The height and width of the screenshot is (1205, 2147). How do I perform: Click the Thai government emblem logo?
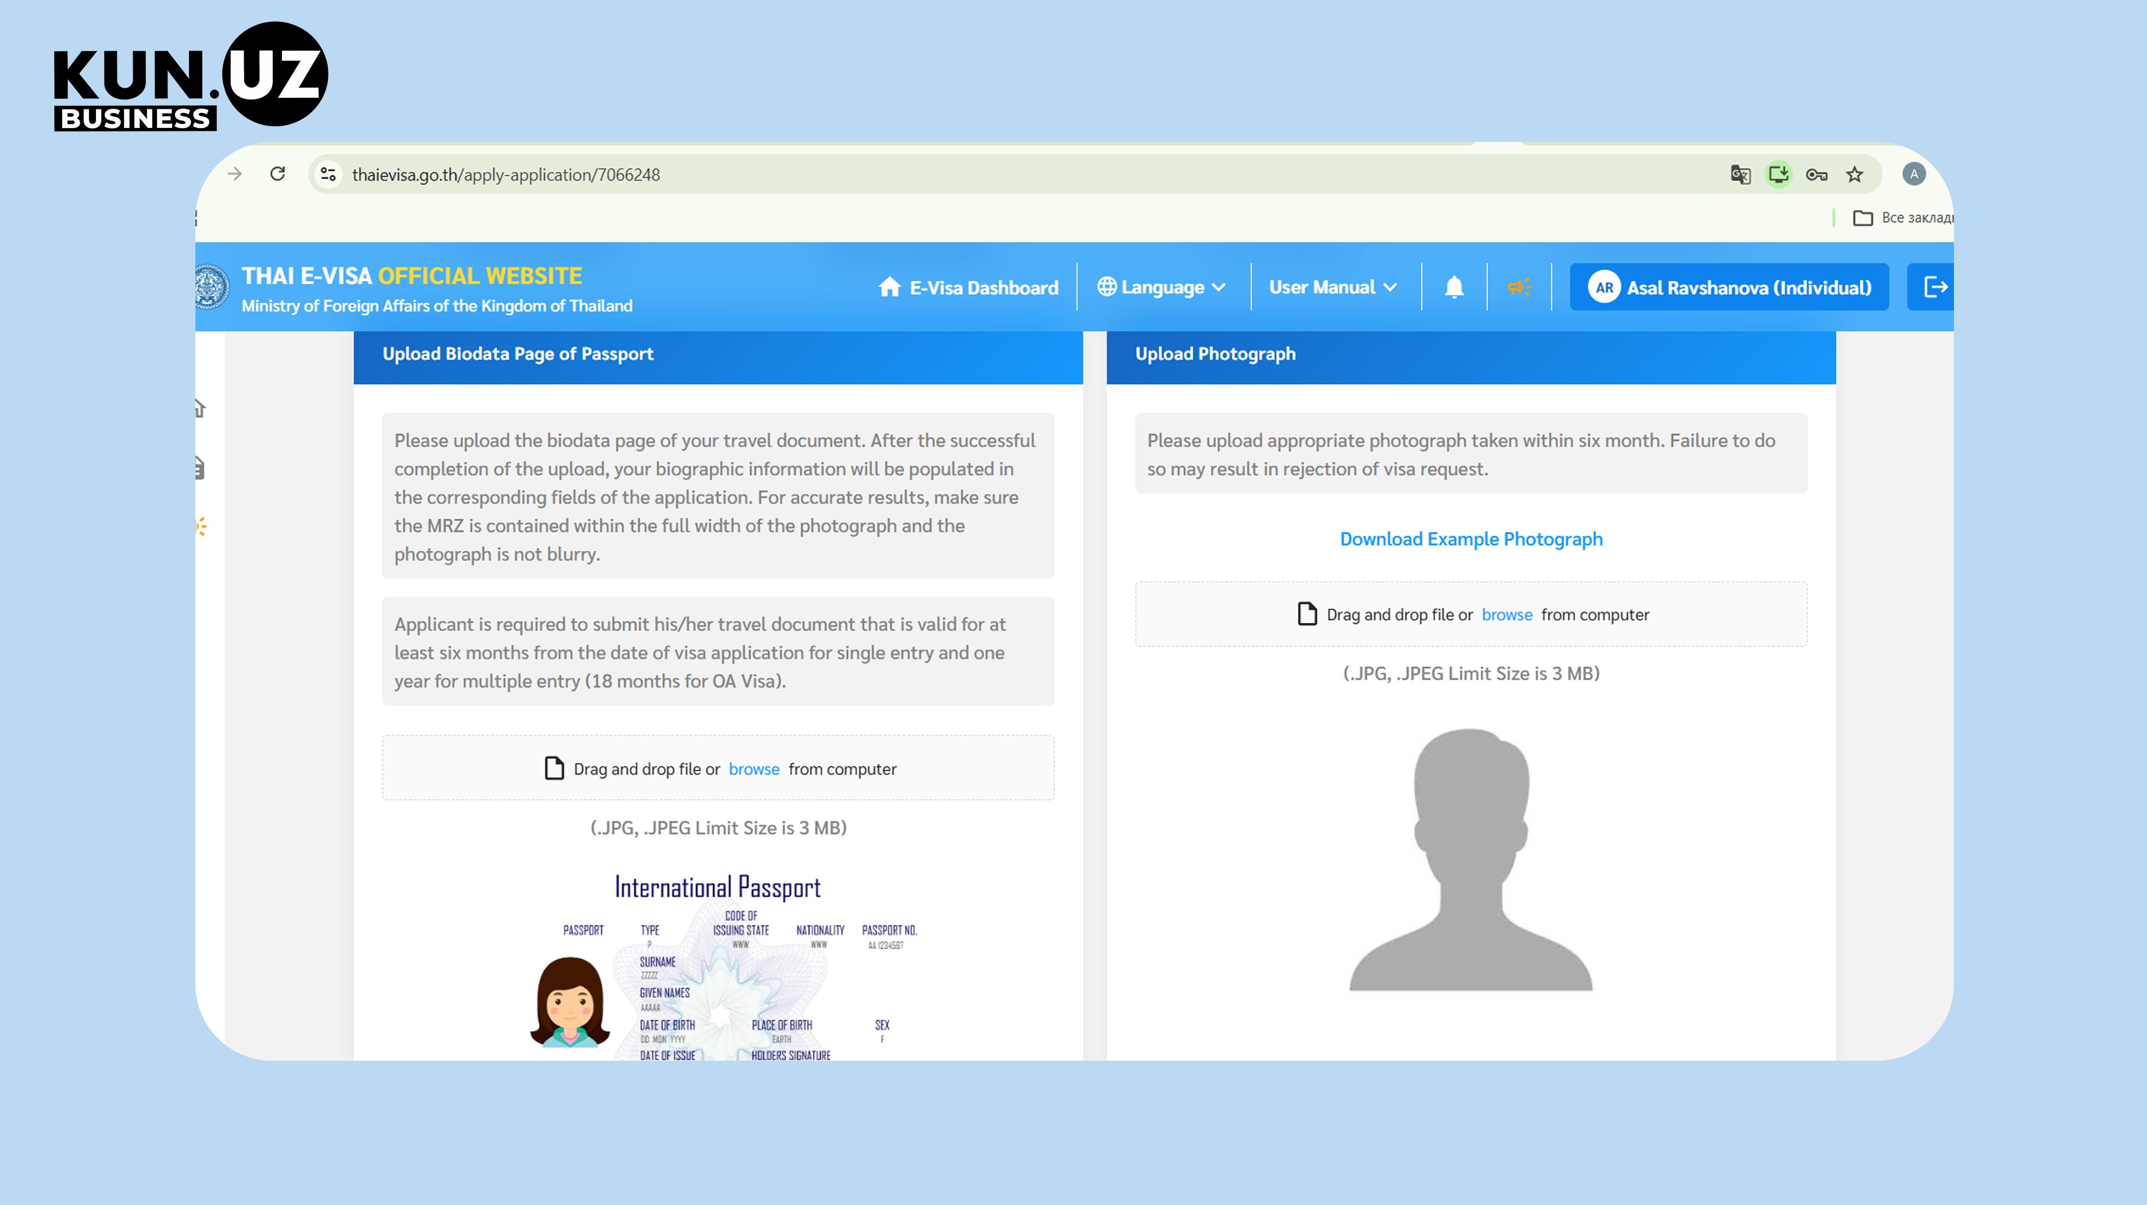tap(212, 287)
